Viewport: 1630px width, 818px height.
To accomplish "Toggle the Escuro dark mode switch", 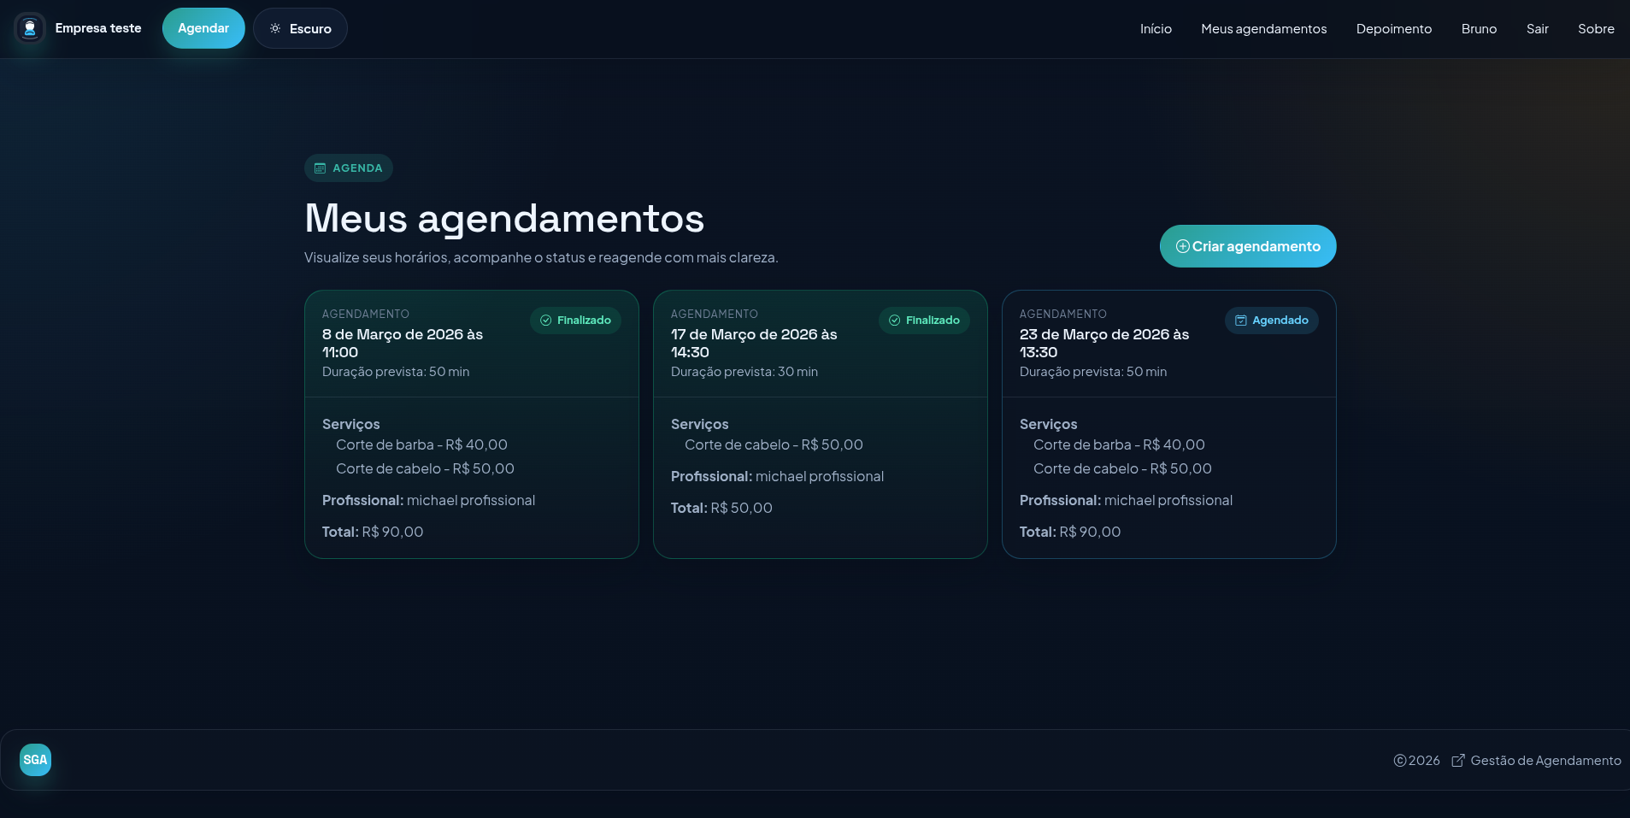I will click(300, 28).
